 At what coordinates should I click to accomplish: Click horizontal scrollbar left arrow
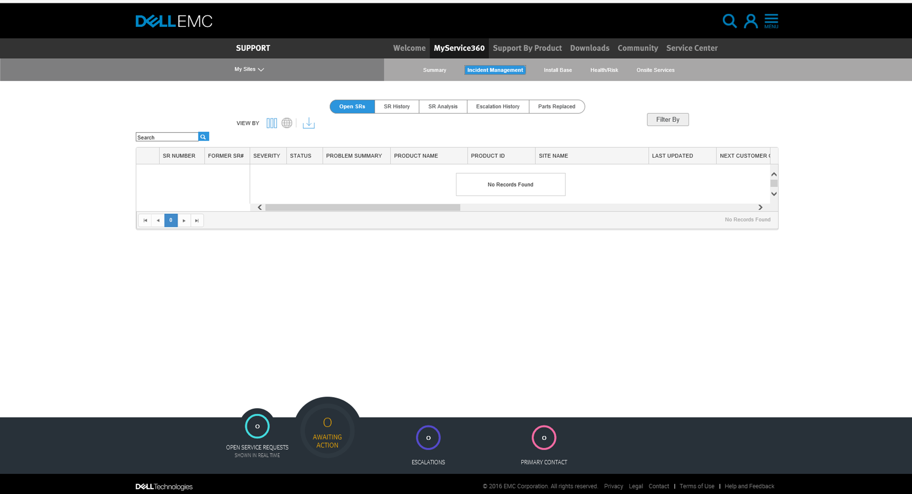(x=260, y=207)
